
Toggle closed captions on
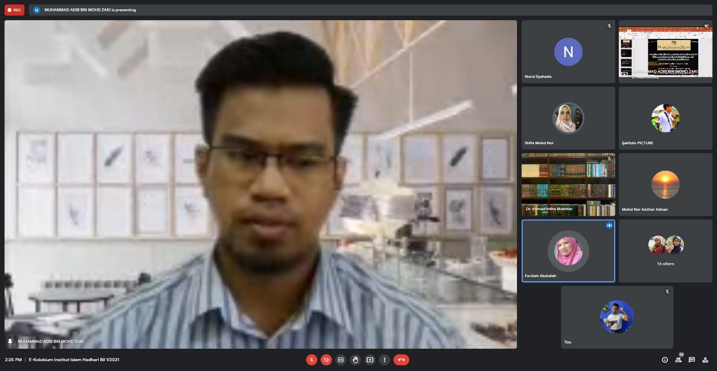(341, 360)
